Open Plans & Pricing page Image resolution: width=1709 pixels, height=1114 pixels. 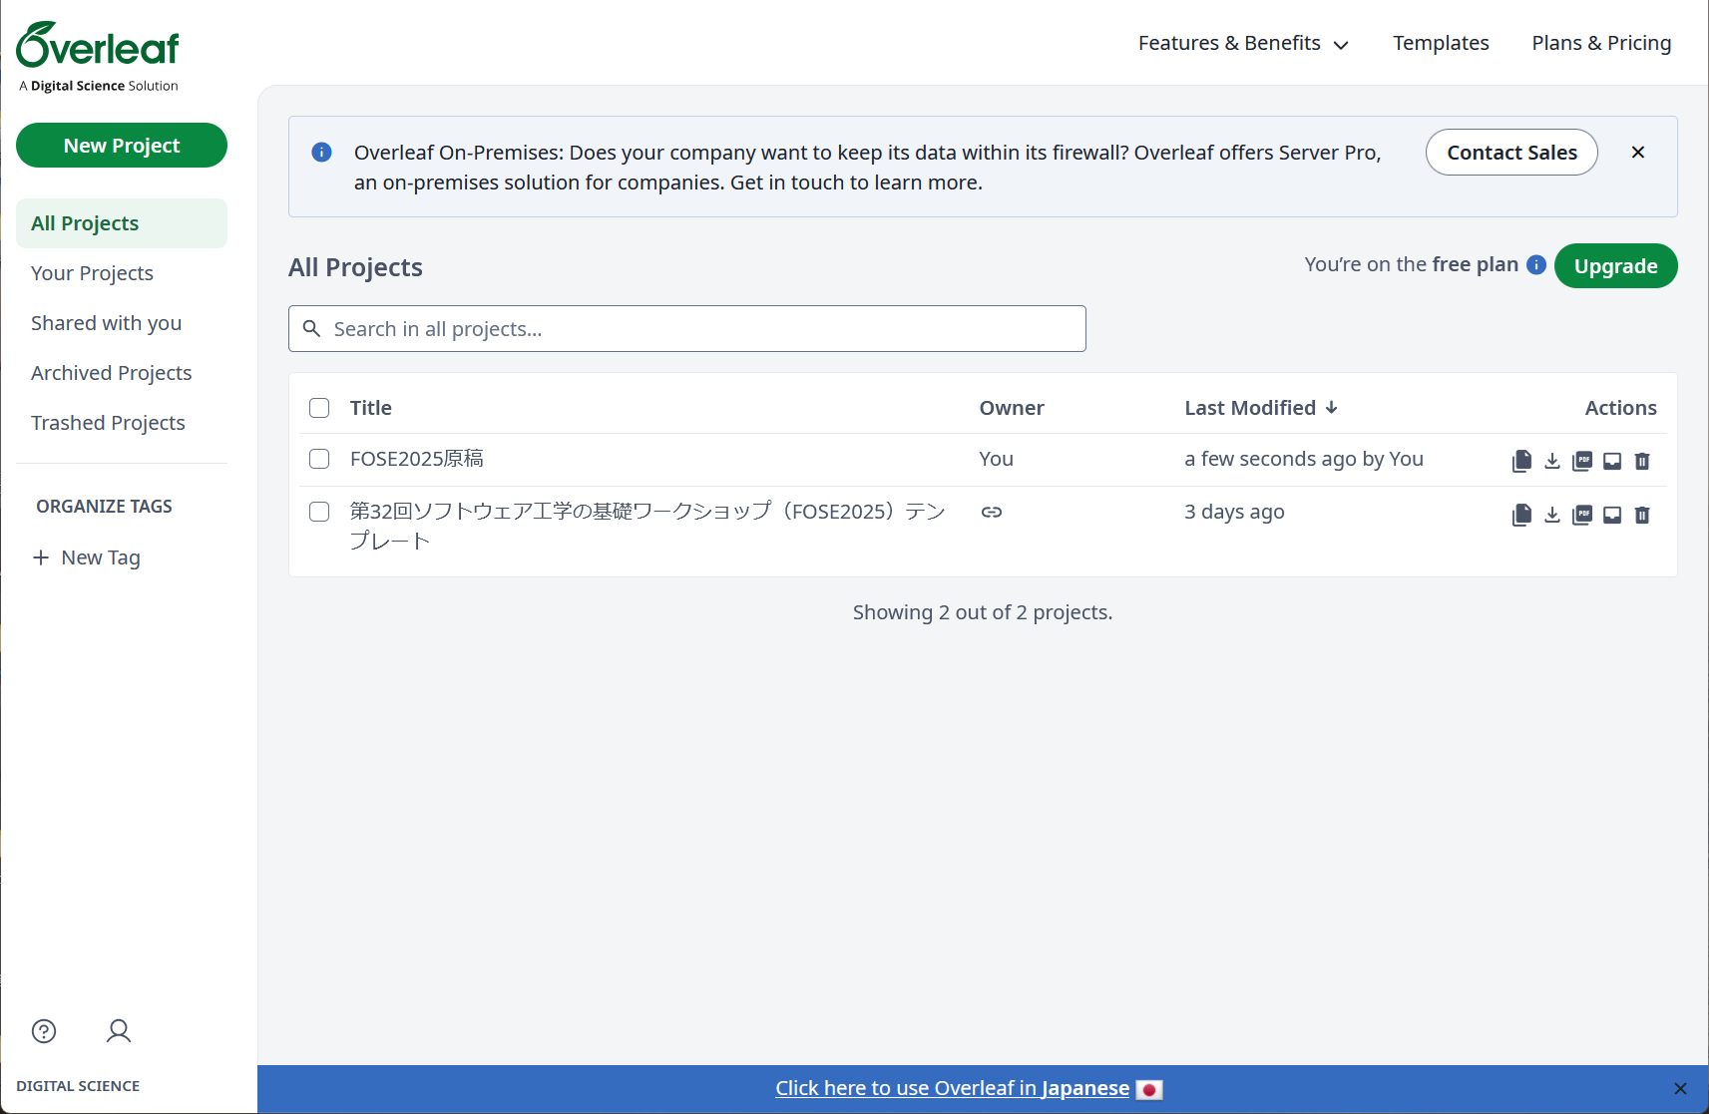coord(1601,43)
